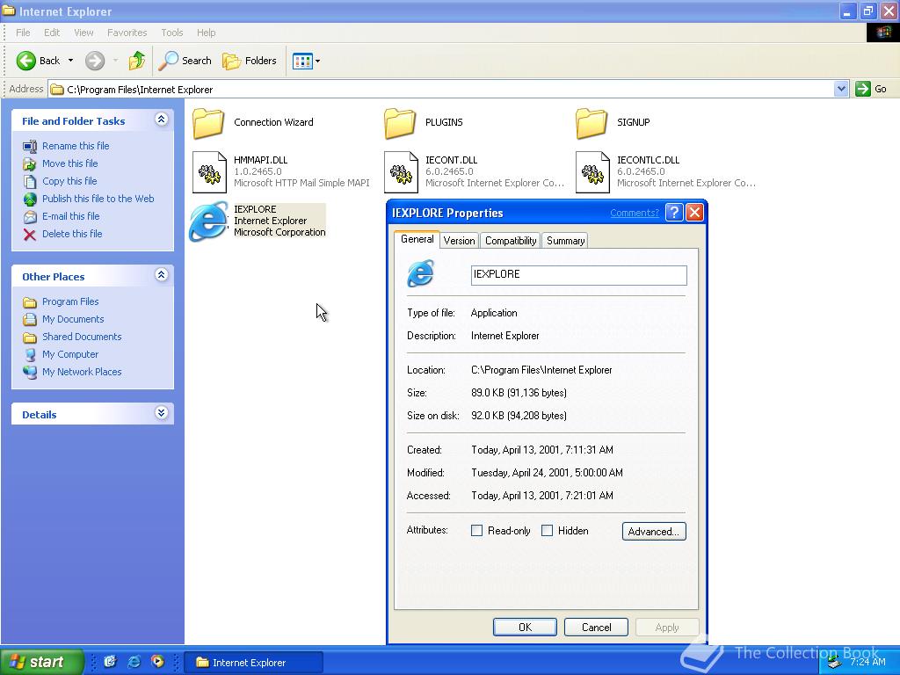
Task: Go to My Documents link
Action: [x=73, y=319]
